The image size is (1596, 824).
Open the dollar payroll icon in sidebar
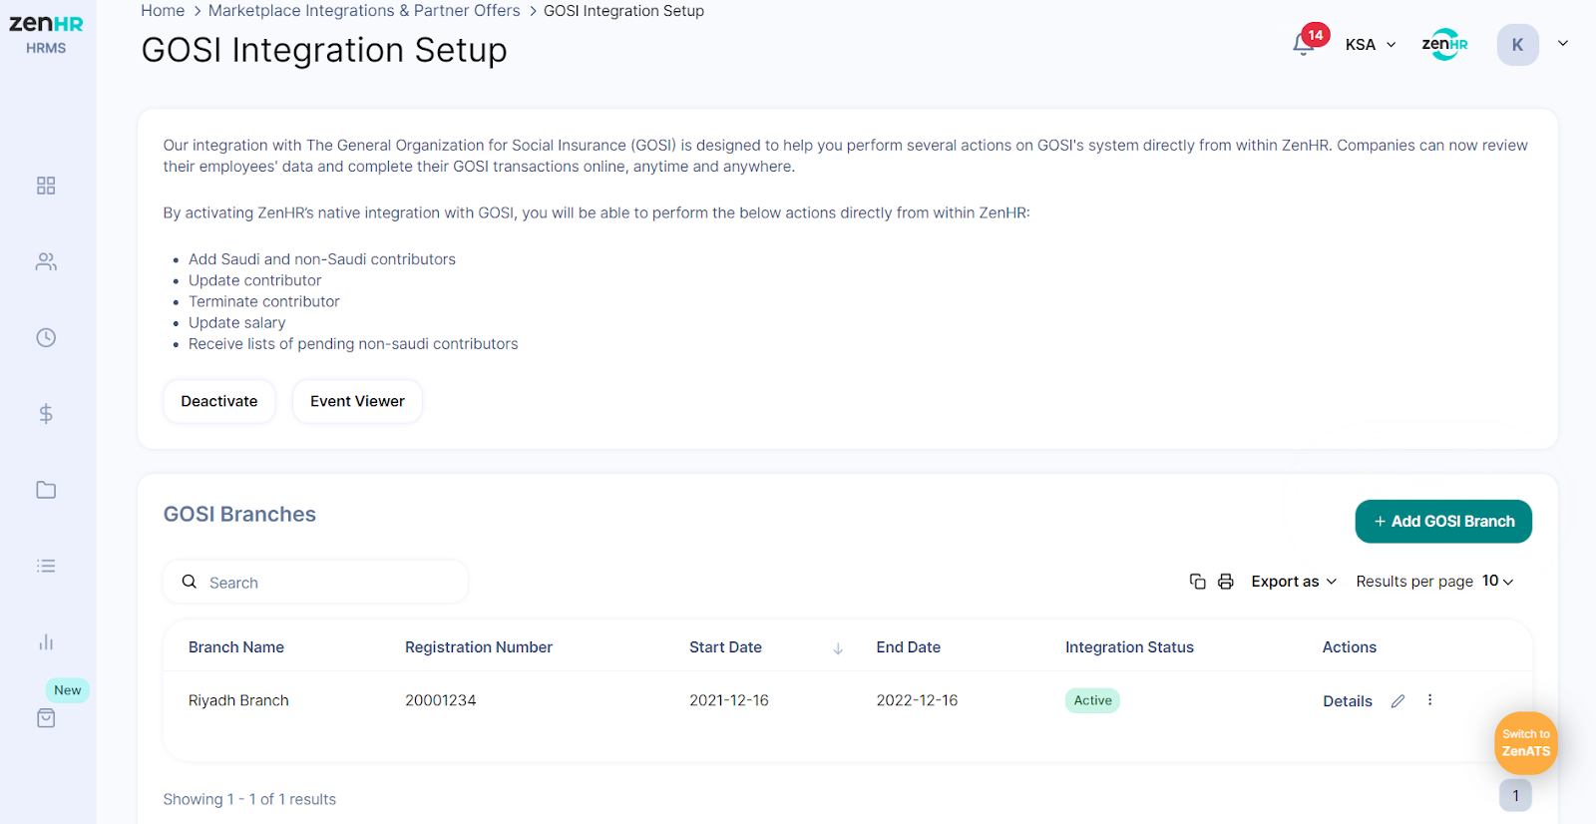pos(46,413)
